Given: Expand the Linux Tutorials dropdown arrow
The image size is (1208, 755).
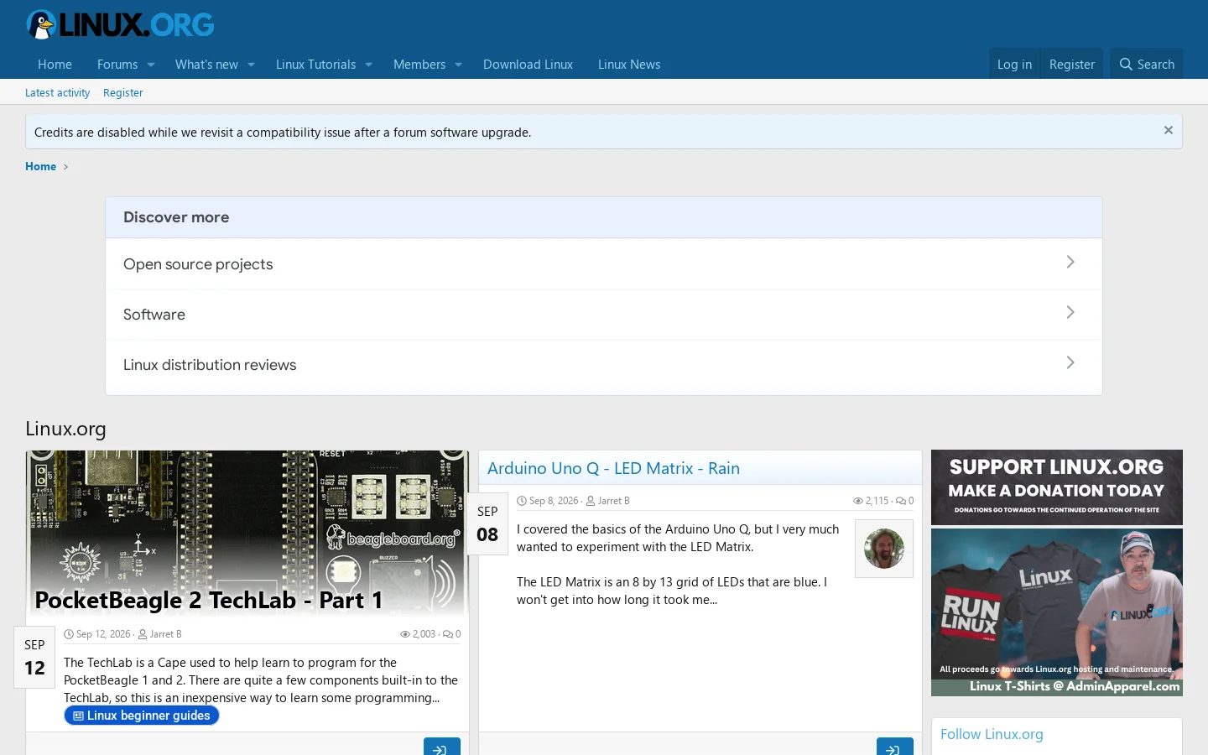Looking at the screenshot, I should click(368, 65).
